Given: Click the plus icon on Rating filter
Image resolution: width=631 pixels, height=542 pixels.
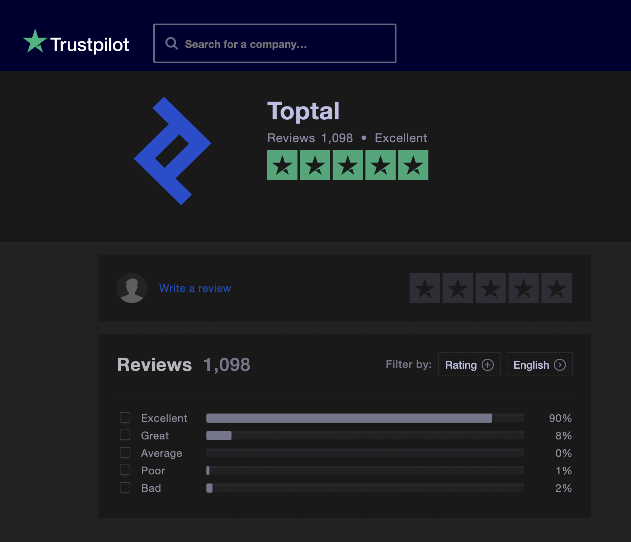Looking at the screenshot, I should click(x=488, y=365).
